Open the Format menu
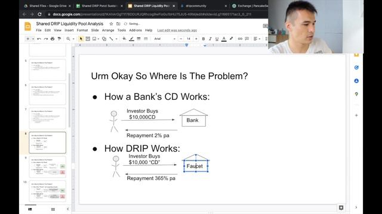Viewport: 382px width, 214px height. [x=82, y=30]
